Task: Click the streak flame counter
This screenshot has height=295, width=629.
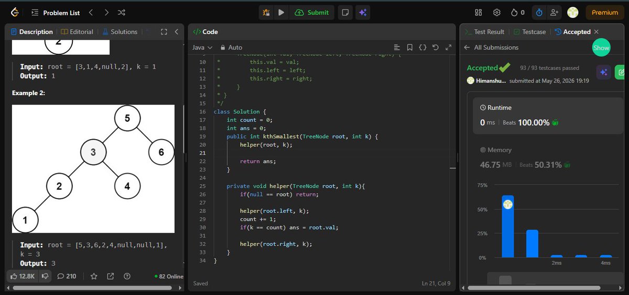Action: coord(518,13)
